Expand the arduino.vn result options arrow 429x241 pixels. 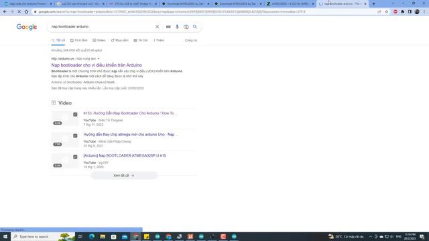click(99, 59)
